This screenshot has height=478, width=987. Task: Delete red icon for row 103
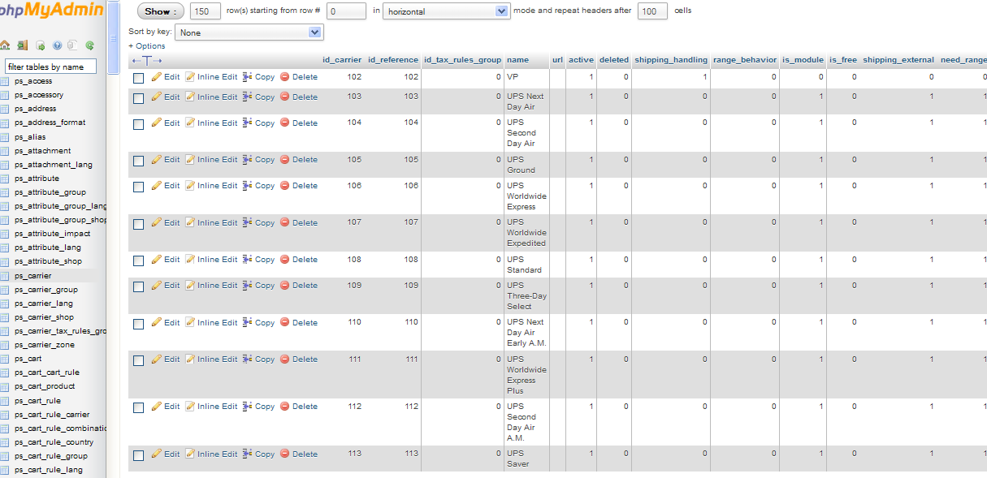pos(284,97)
